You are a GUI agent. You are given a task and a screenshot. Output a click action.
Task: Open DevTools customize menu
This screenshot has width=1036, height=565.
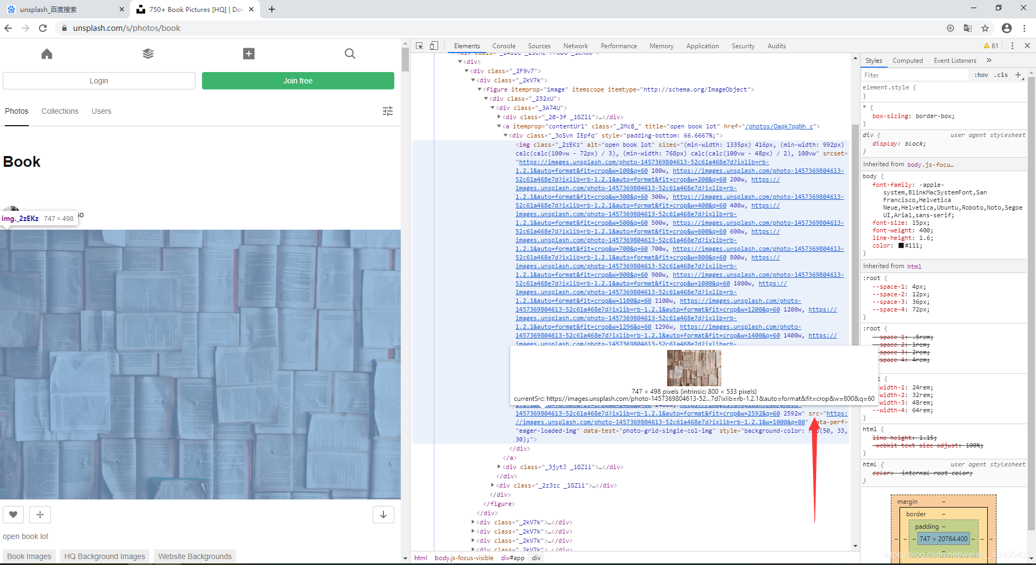1012,46
